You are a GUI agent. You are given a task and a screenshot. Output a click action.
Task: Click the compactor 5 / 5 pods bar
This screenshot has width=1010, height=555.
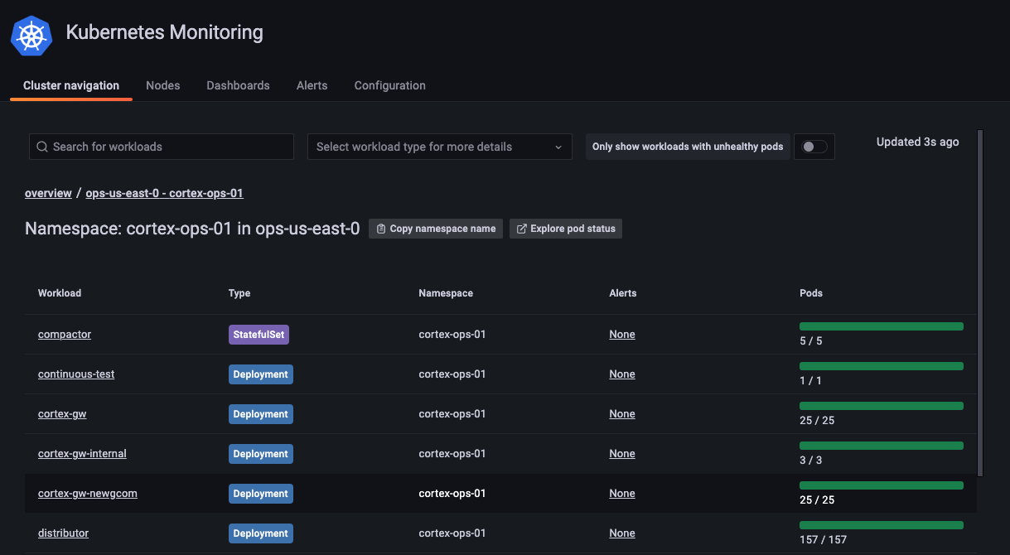coord(882,326)
